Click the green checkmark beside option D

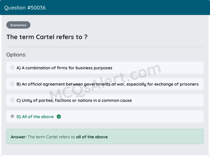coord(58,117)
